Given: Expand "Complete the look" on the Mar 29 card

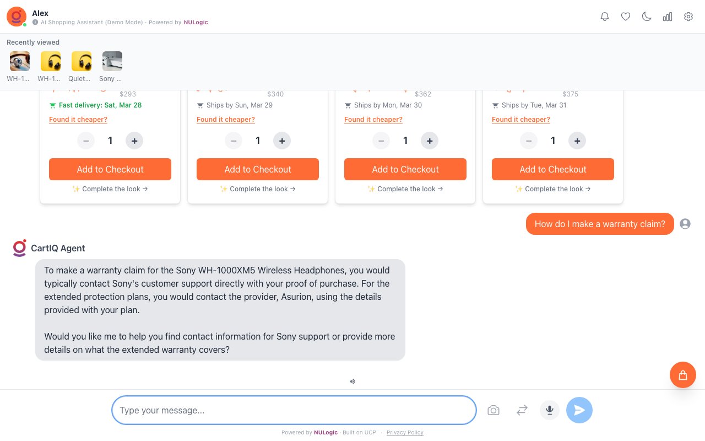Looking at the screenshot, I should (x=258, y=189).
